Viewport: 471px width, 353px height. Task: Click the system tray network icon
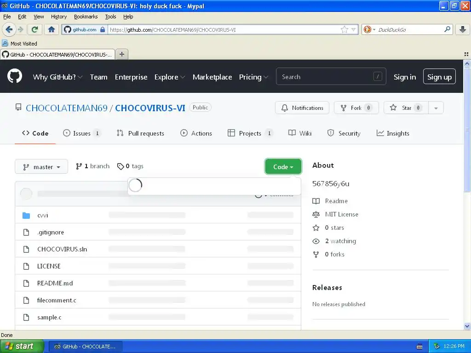(x=437, y=346)
